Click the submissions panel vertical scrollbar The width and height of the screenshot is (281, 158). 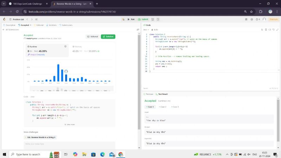pos(139,83)
